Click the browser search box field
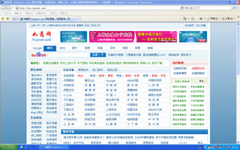Viewport: 240px width, 150px height. pos(213,8)
